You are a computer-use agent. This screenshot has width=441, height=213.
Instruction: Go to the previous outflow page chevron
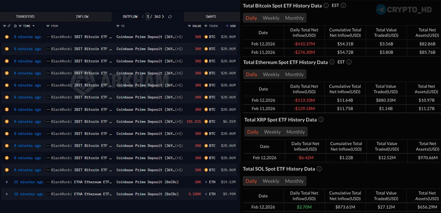tap(143, 17)
